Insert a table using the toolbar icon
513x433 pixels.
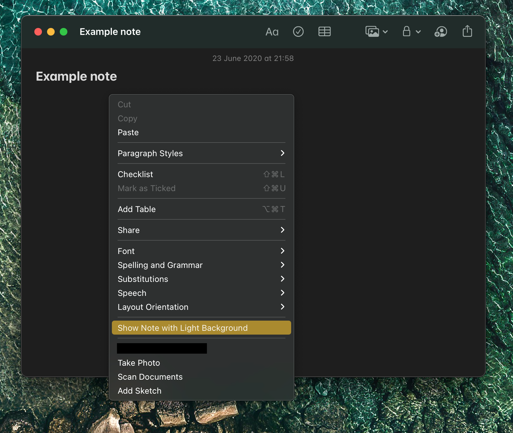click(x=324, y=32)
